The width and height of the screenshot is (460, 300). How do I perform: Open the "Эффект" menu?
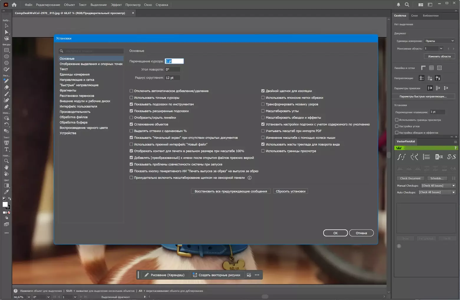(116, 5)
